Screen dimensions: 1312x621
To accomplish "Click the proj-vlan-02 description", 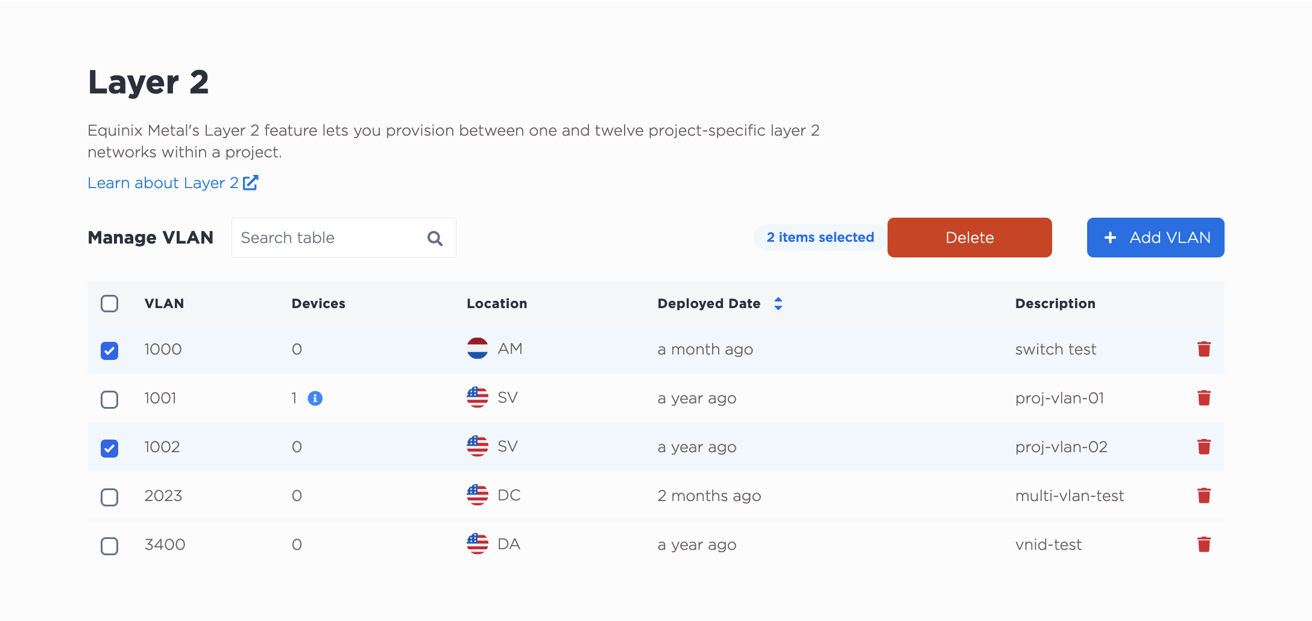I will pyautogui.click(x=1061, y=447).
